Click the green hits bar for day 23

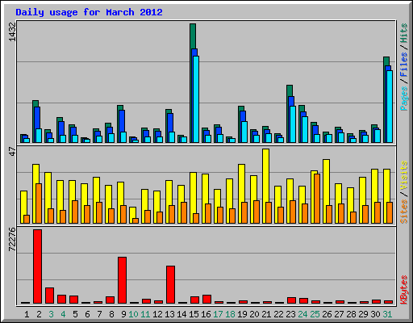click(x=290, y=91)
